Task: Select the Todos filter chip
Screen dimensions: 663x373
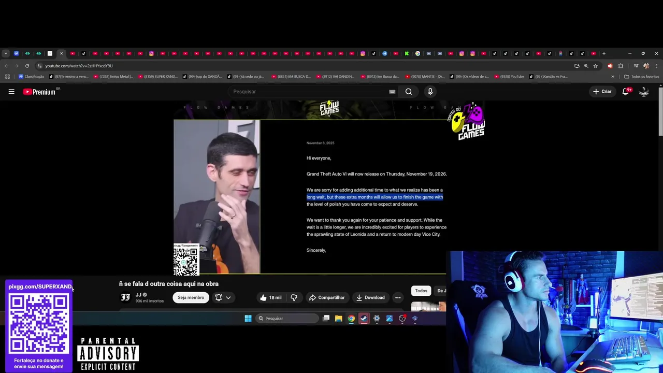Action: pos(421,291)
